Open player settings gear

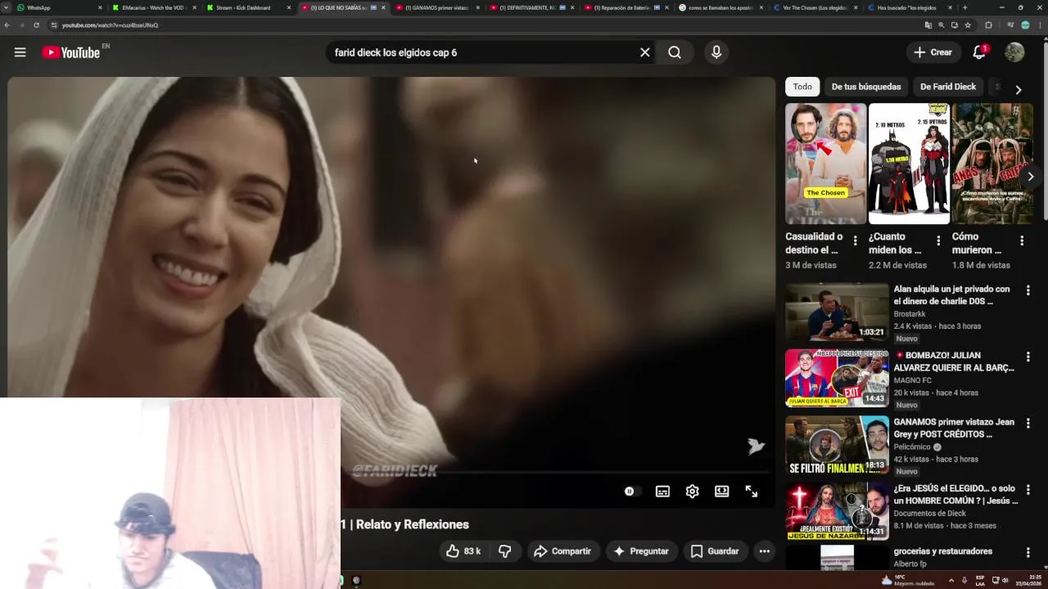(692, 492)
